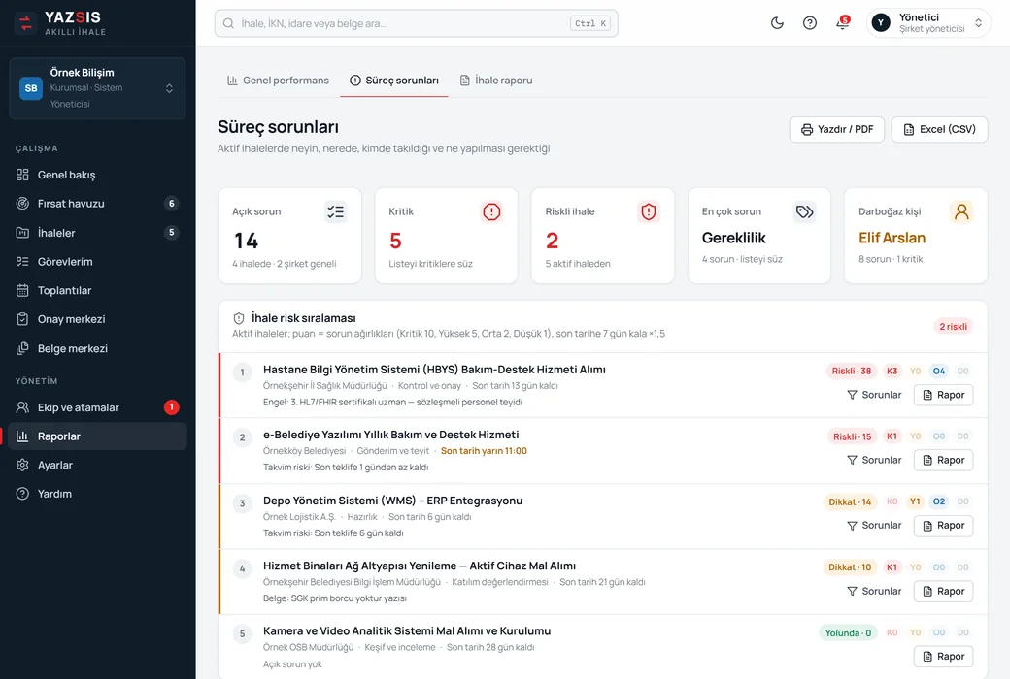Image resolution: width=1010 pixels, height=679 pixels.
Task: Go to Genel bakış in sidebar
Action: 97,175
